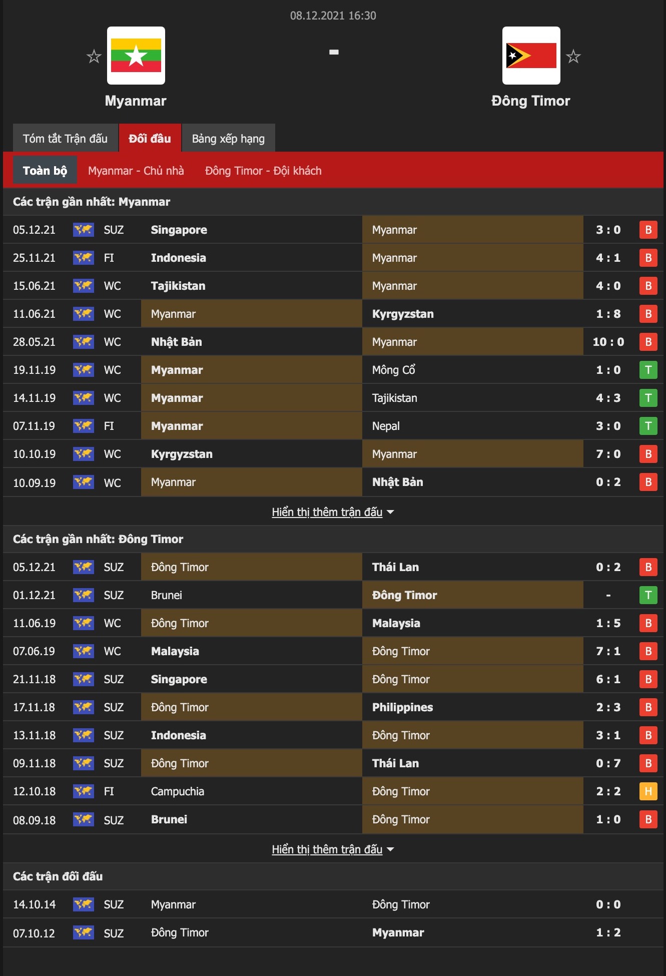
Task: Click the date 11.06.19 in Đông Timor matches
Action: (34, 623)
